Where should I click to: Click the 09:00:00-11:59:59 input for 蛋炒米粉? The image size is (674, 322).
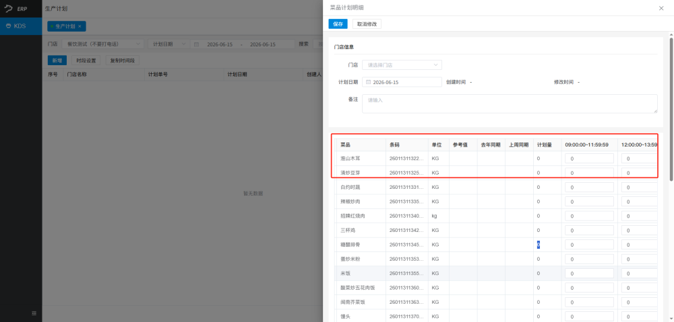589,259
